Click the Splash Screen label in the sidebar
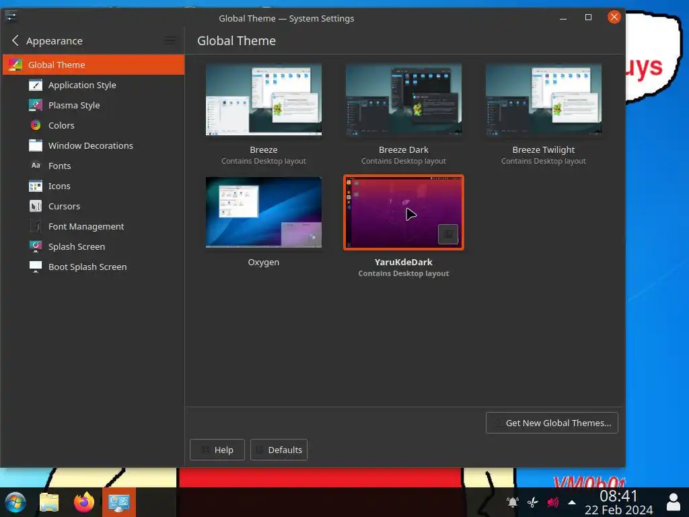The width and height of the screenshot is (689, 517). (77, 246)
